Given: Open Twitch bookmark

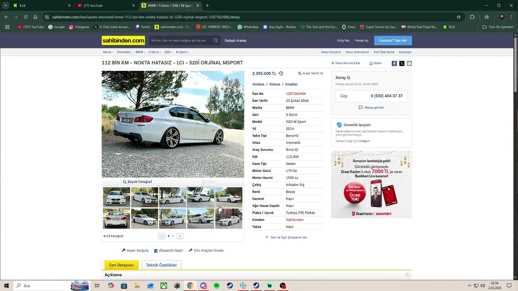Looking at the screenshot, I should tap(142, 27).
